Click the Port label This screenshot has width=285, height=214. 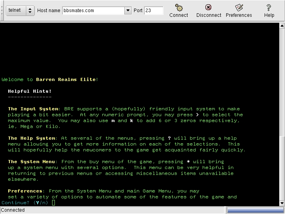tap(138, 11)
